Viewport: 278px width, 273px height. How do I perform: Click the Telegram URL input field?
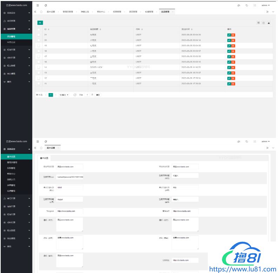pos(69,211)
